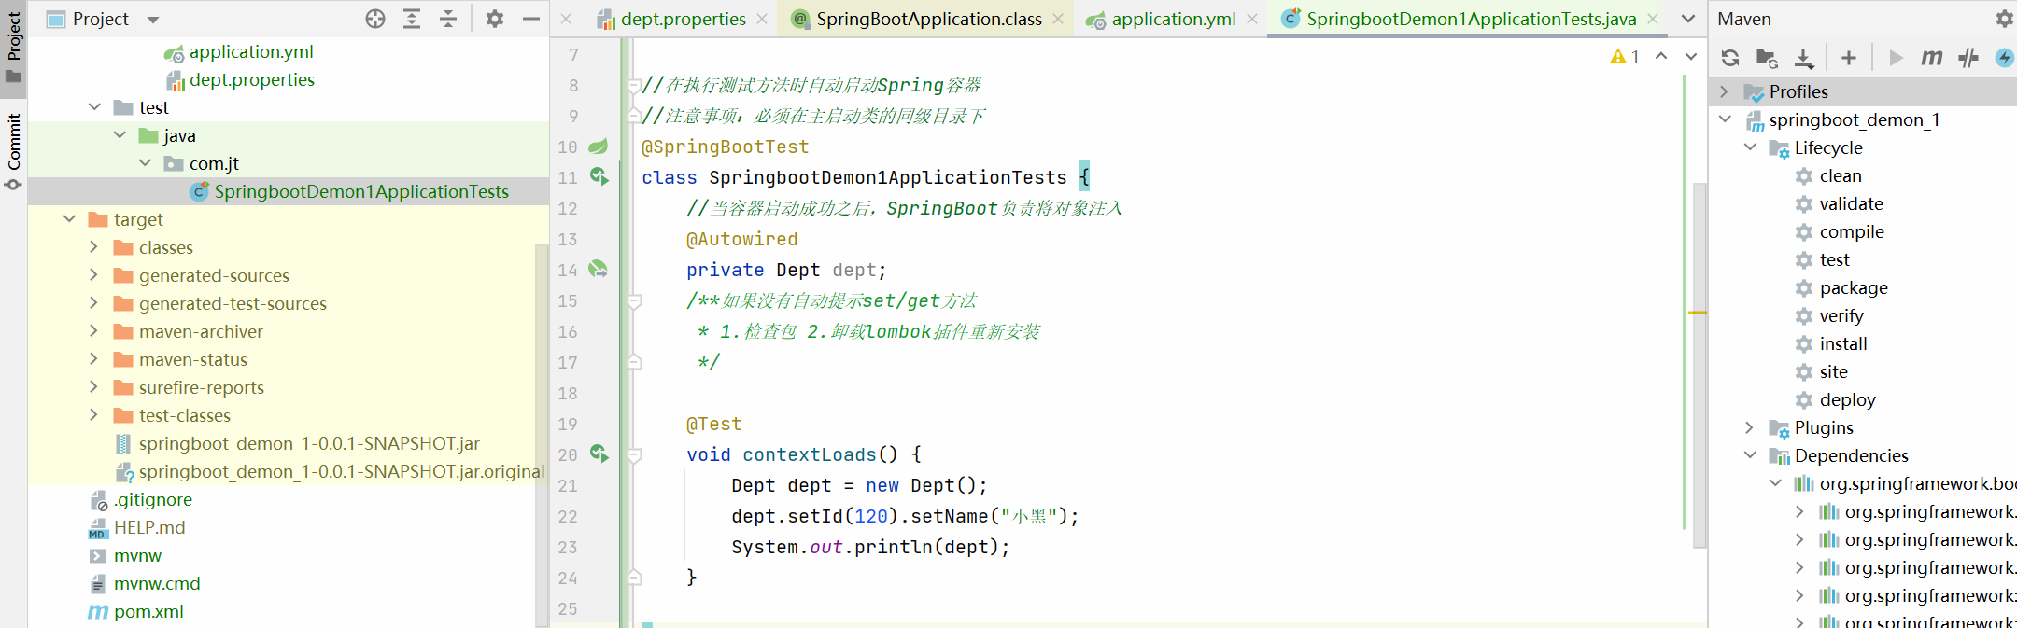
Task: Toggle Maven offline mode icon
Action: click(x=1968, y=58)
